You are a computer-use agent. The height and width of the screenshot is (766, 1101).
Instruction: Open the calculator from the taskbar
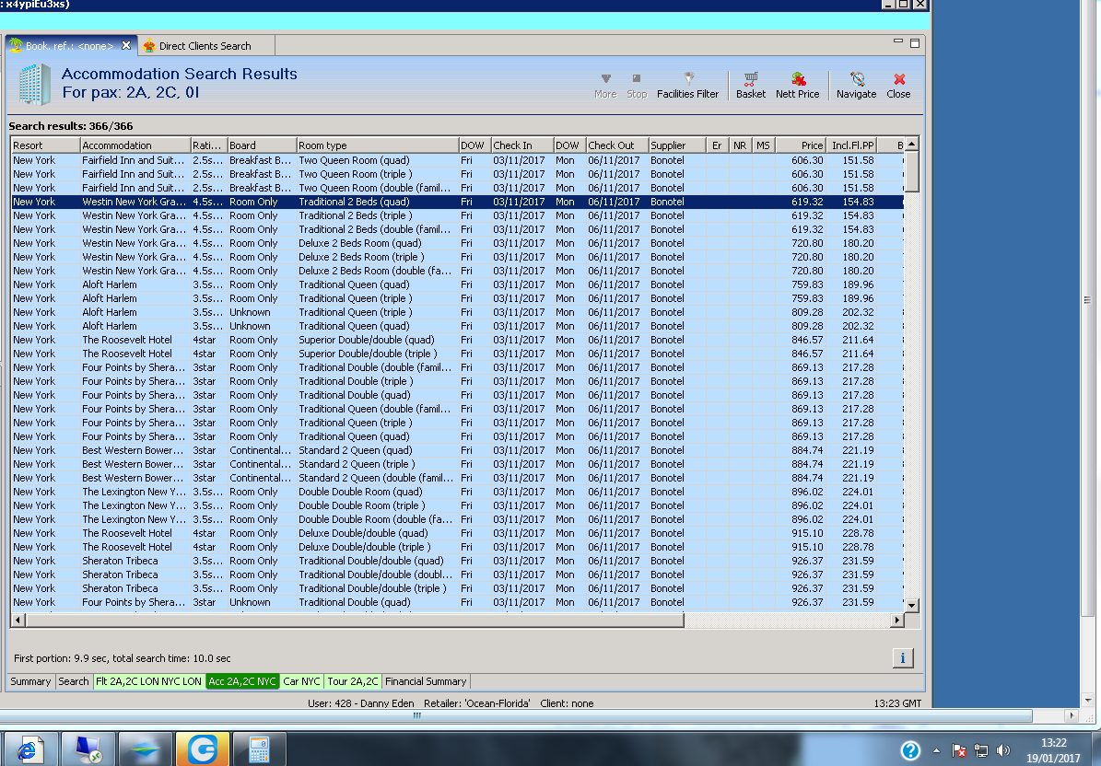click(x=259, y=749)
